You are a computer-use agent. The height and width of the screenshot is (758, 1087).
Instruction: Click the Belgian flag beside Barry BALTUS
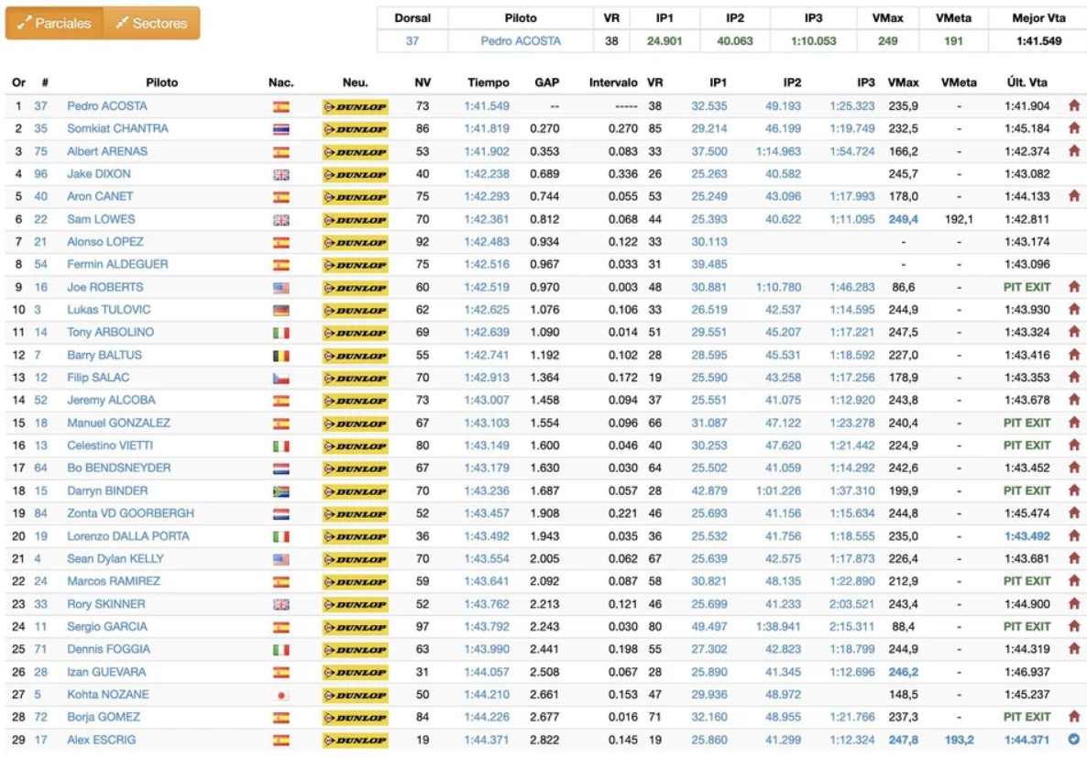281,356
